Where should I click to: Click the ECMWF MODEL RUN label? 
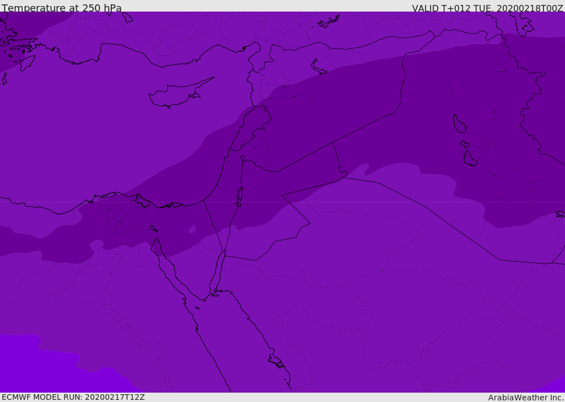73,397
